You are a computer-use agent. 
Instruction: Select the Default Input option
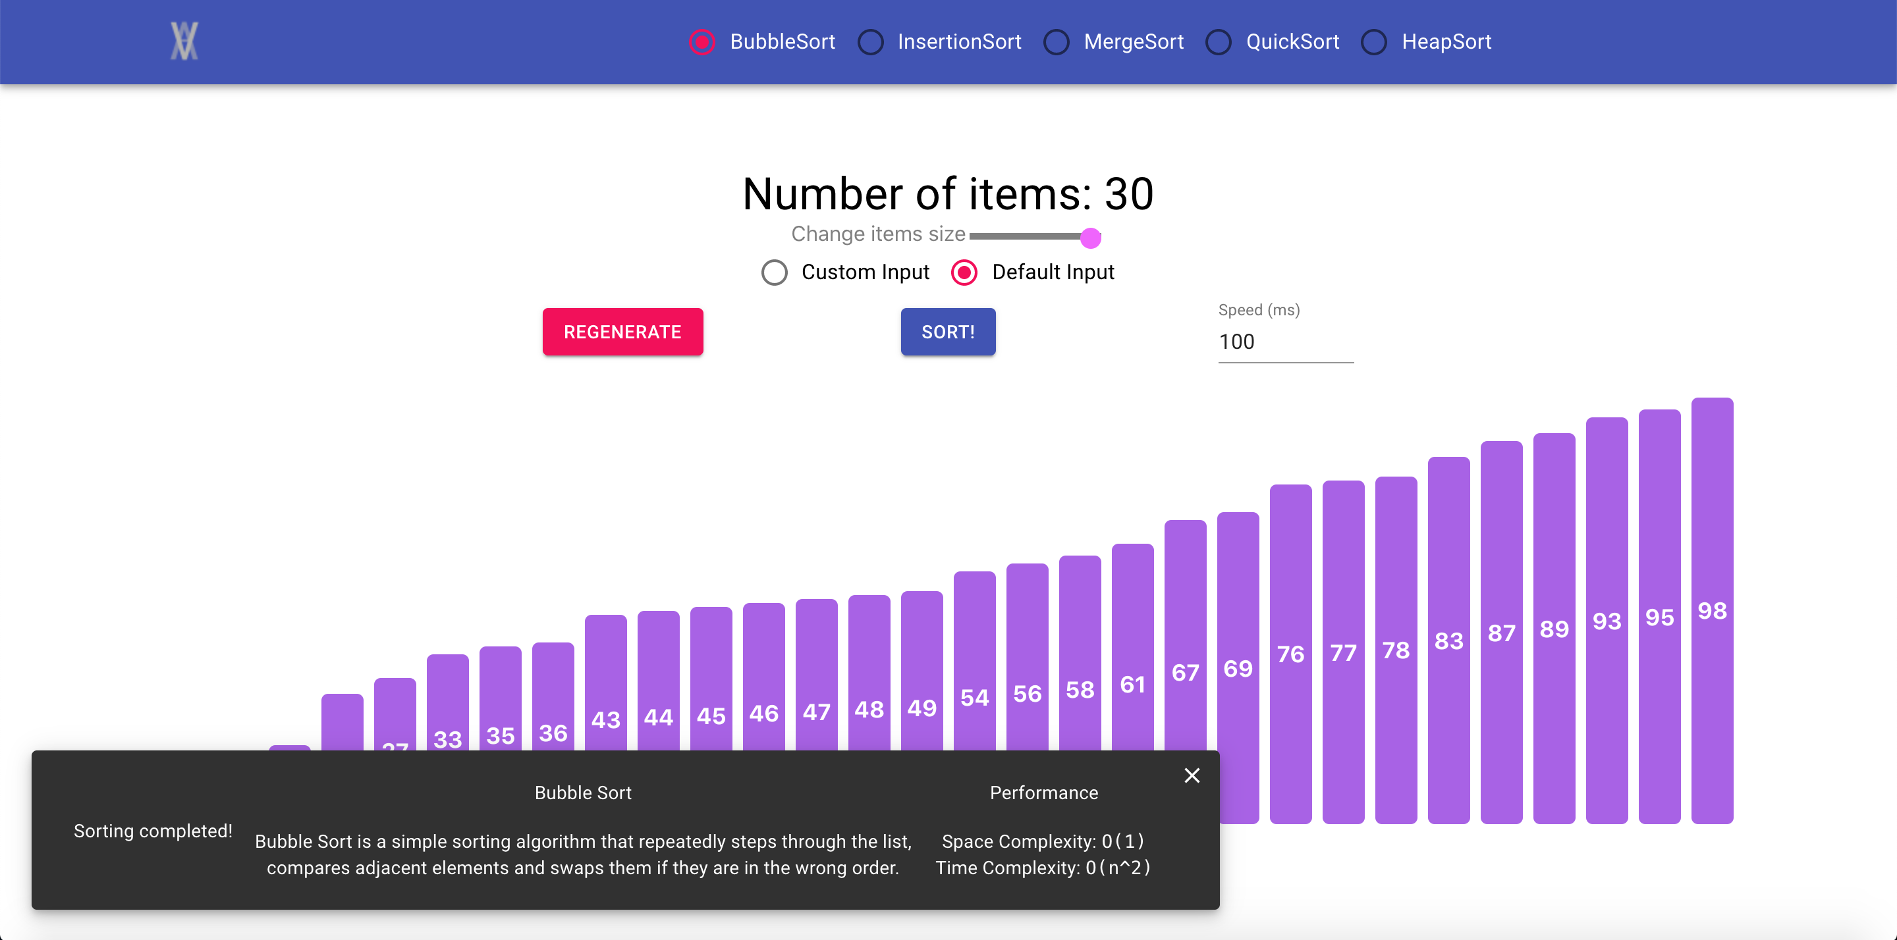point(964,273)
